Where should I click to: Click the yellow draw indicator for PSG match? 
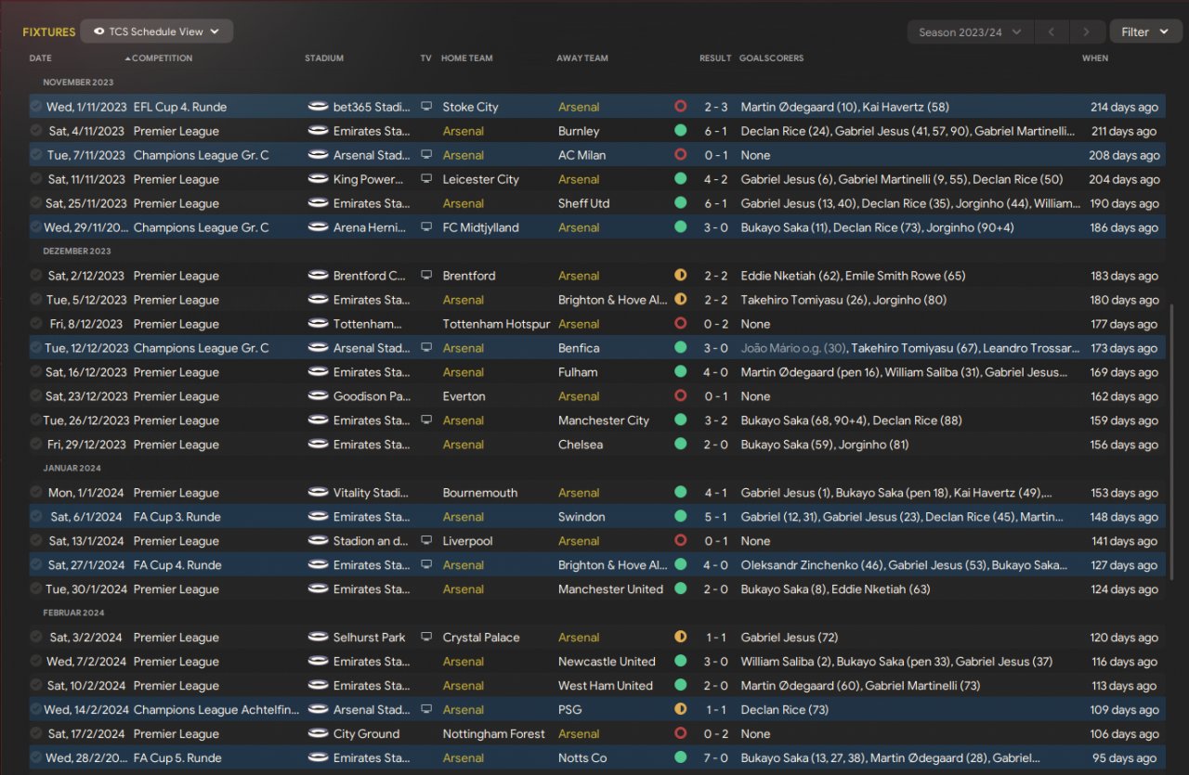click(x=681, y=710)
